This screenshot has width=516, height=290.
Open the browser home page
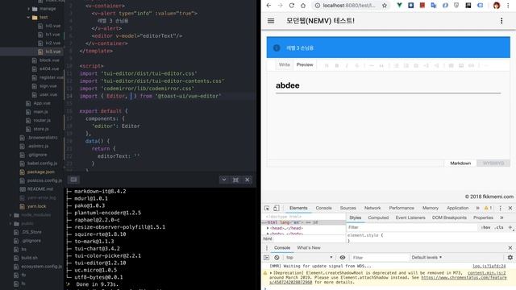coord(303,6)
